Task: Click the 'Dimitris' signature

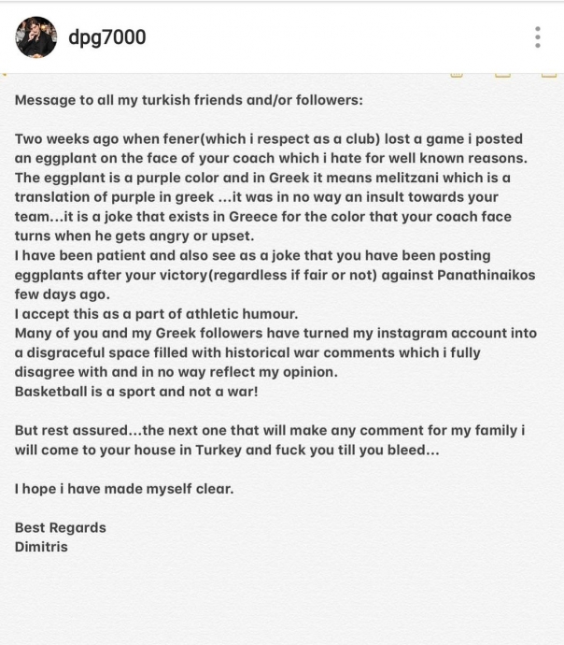Action: point(41,547)
